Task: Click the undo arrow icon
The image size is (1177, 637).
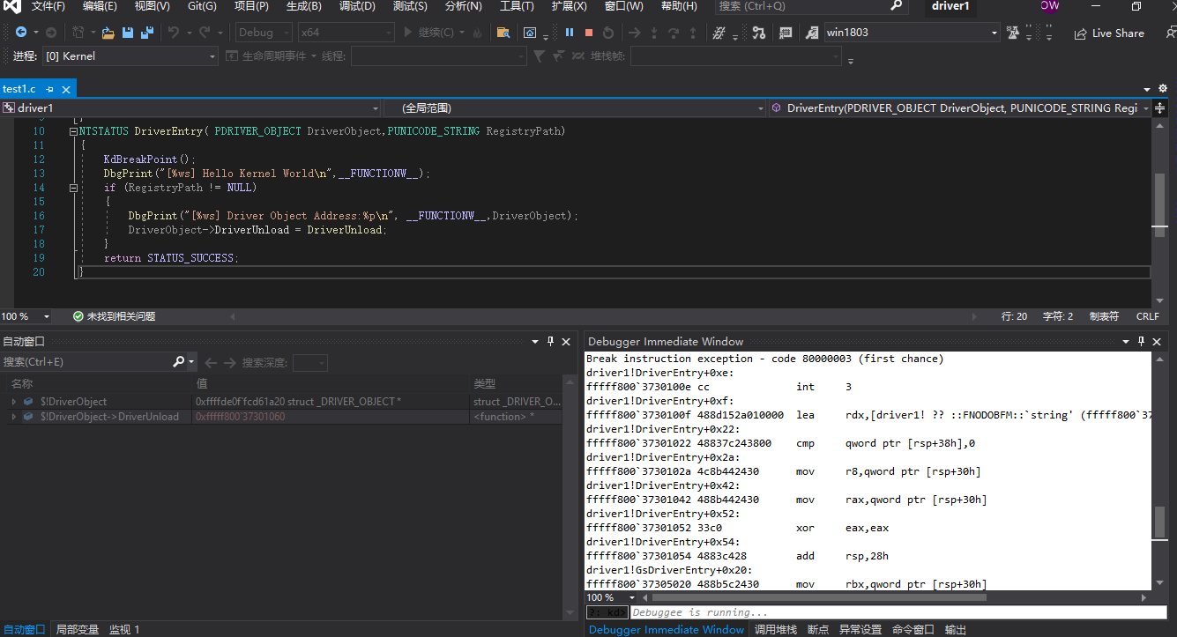Action: tap(174, 33)
